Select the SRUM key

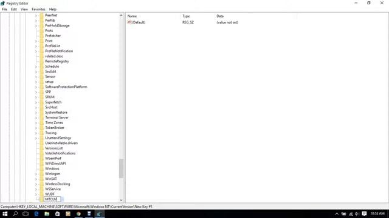point(50,97)
